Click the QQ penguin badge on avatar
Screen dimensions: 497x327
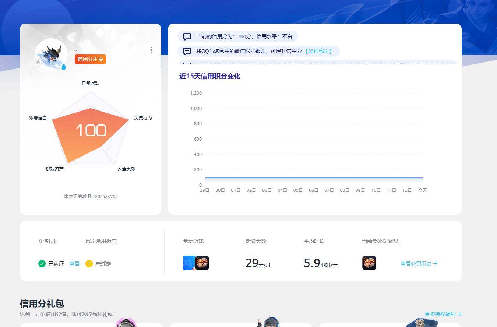click(64, 67)
